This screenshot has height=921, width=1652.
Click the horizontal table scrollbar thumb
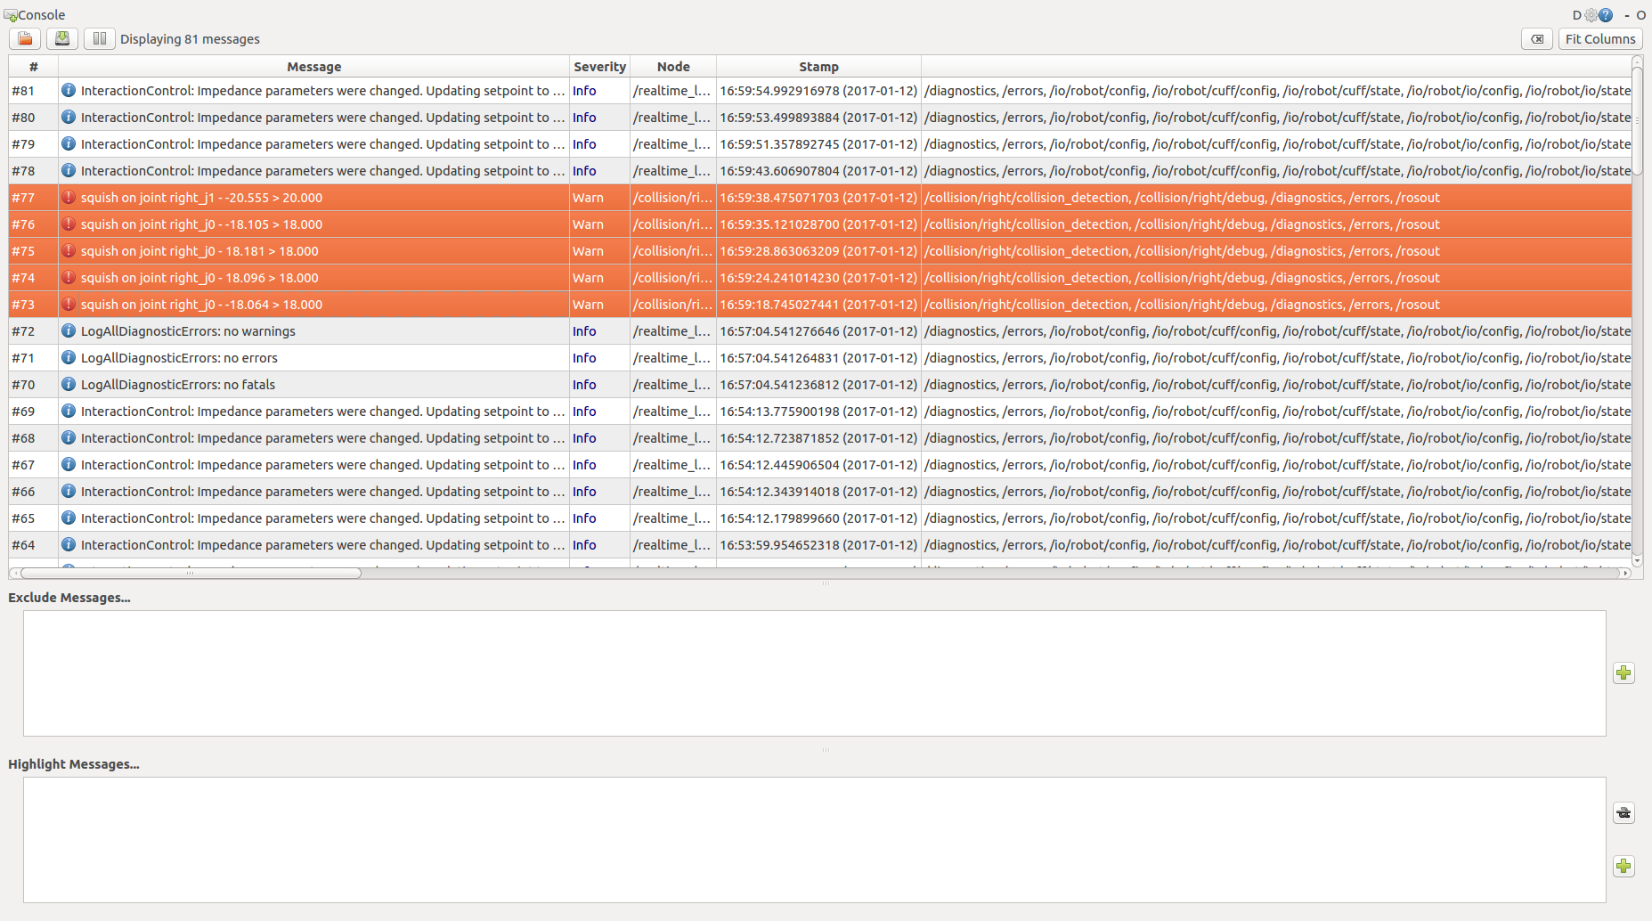click(191, 574)
